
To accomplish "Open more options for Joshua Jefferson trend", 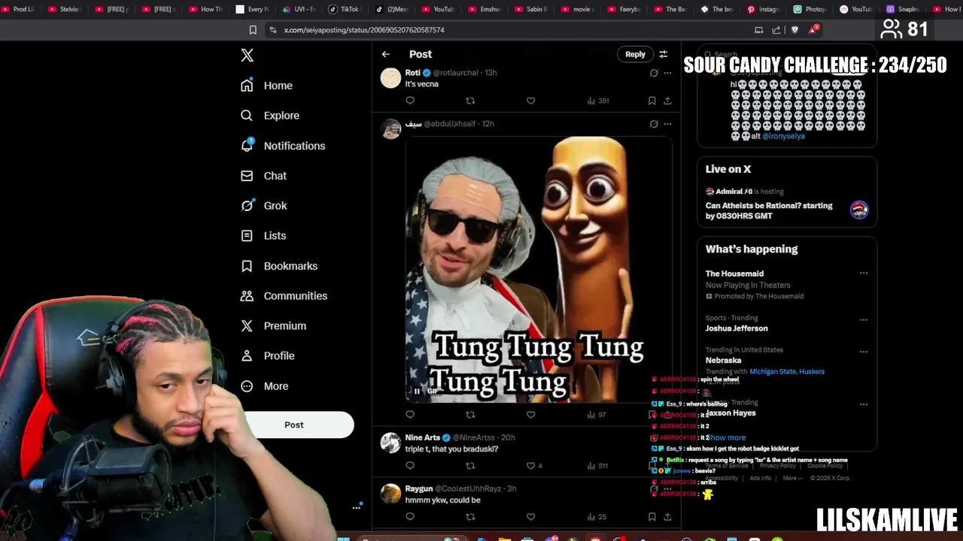I will pyautogui.click(x=864, y=320).
